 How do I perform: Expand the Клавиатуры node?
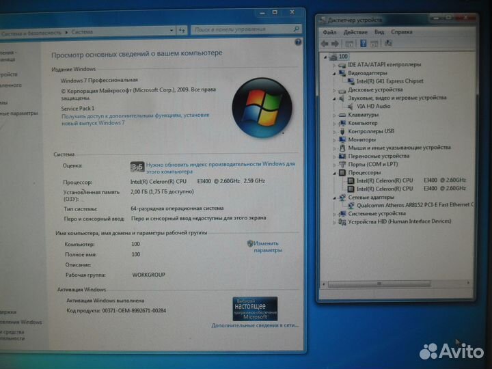pyautogui.click(x=334, y=115)
